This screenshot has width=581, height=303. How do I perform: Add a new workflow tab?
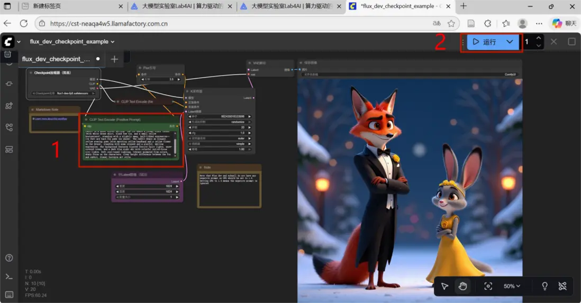pyautogui.click(x=114, y=59)
